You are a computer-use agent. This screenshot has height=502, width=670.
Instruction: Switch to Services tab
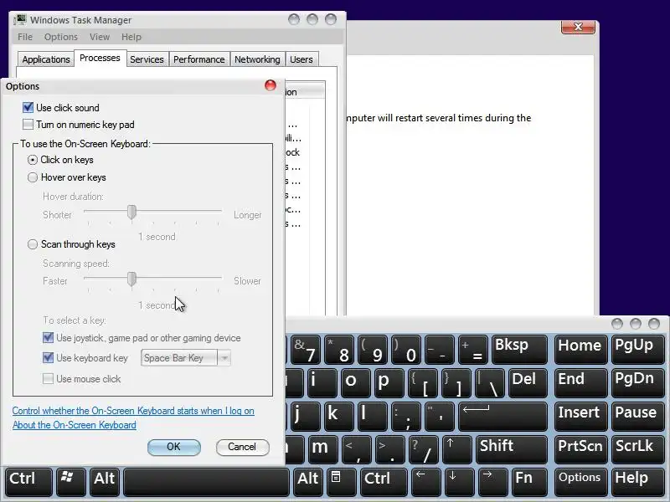[x=147, y=59]
